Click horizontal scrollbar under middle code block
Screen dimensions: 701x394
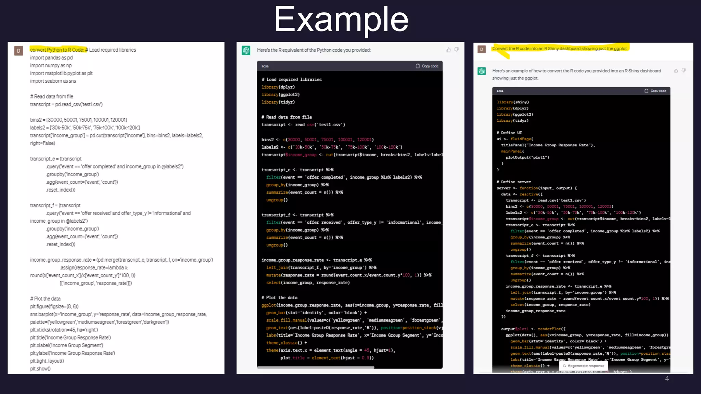pos(316,367)
